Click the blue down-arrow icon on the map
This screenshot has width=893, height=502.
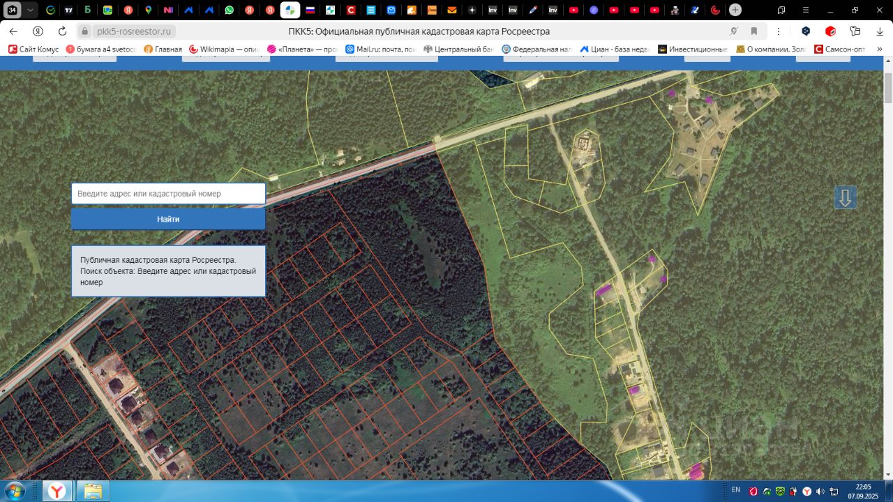845,197
